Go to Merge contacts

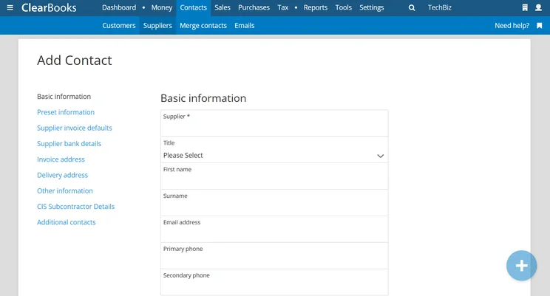(x=203, y=26)
